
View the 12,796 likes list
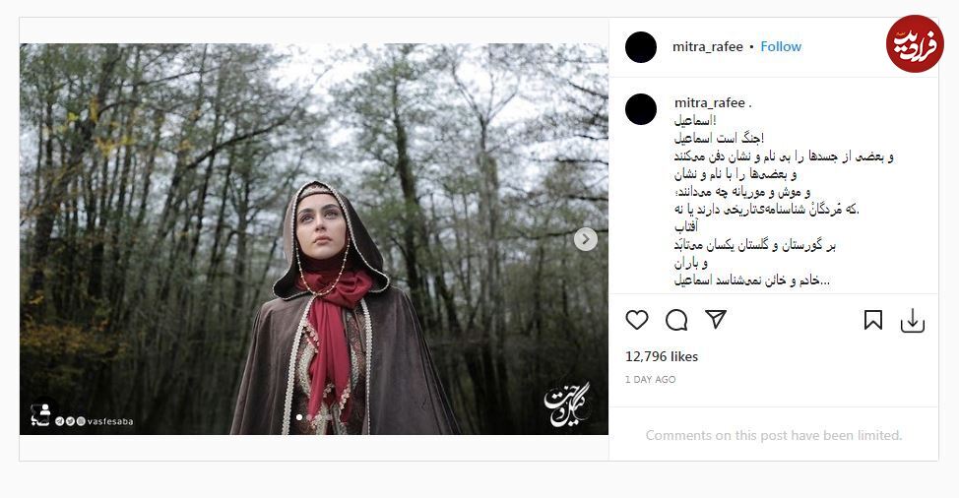point(661,356)
